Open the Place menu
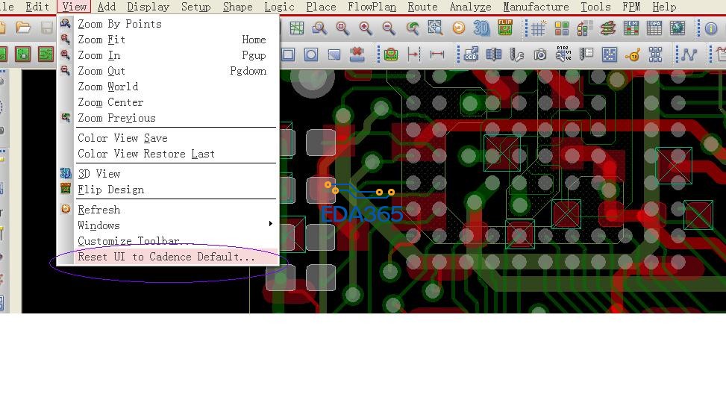This screenshot has width=726, height=403. (x=321, y=7)
